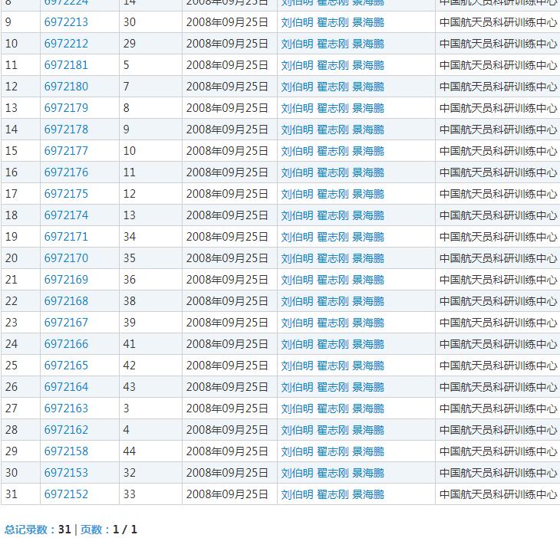Click 景海鹏 in row 19
560x538 pixels.
[x=368, y=237]
